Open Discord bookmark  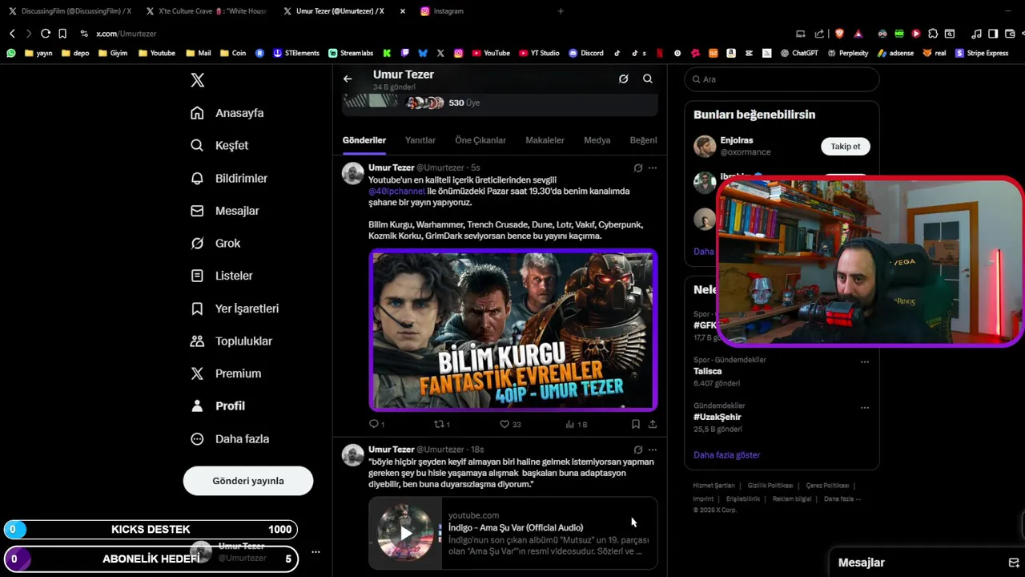click(x=586, y=53)
